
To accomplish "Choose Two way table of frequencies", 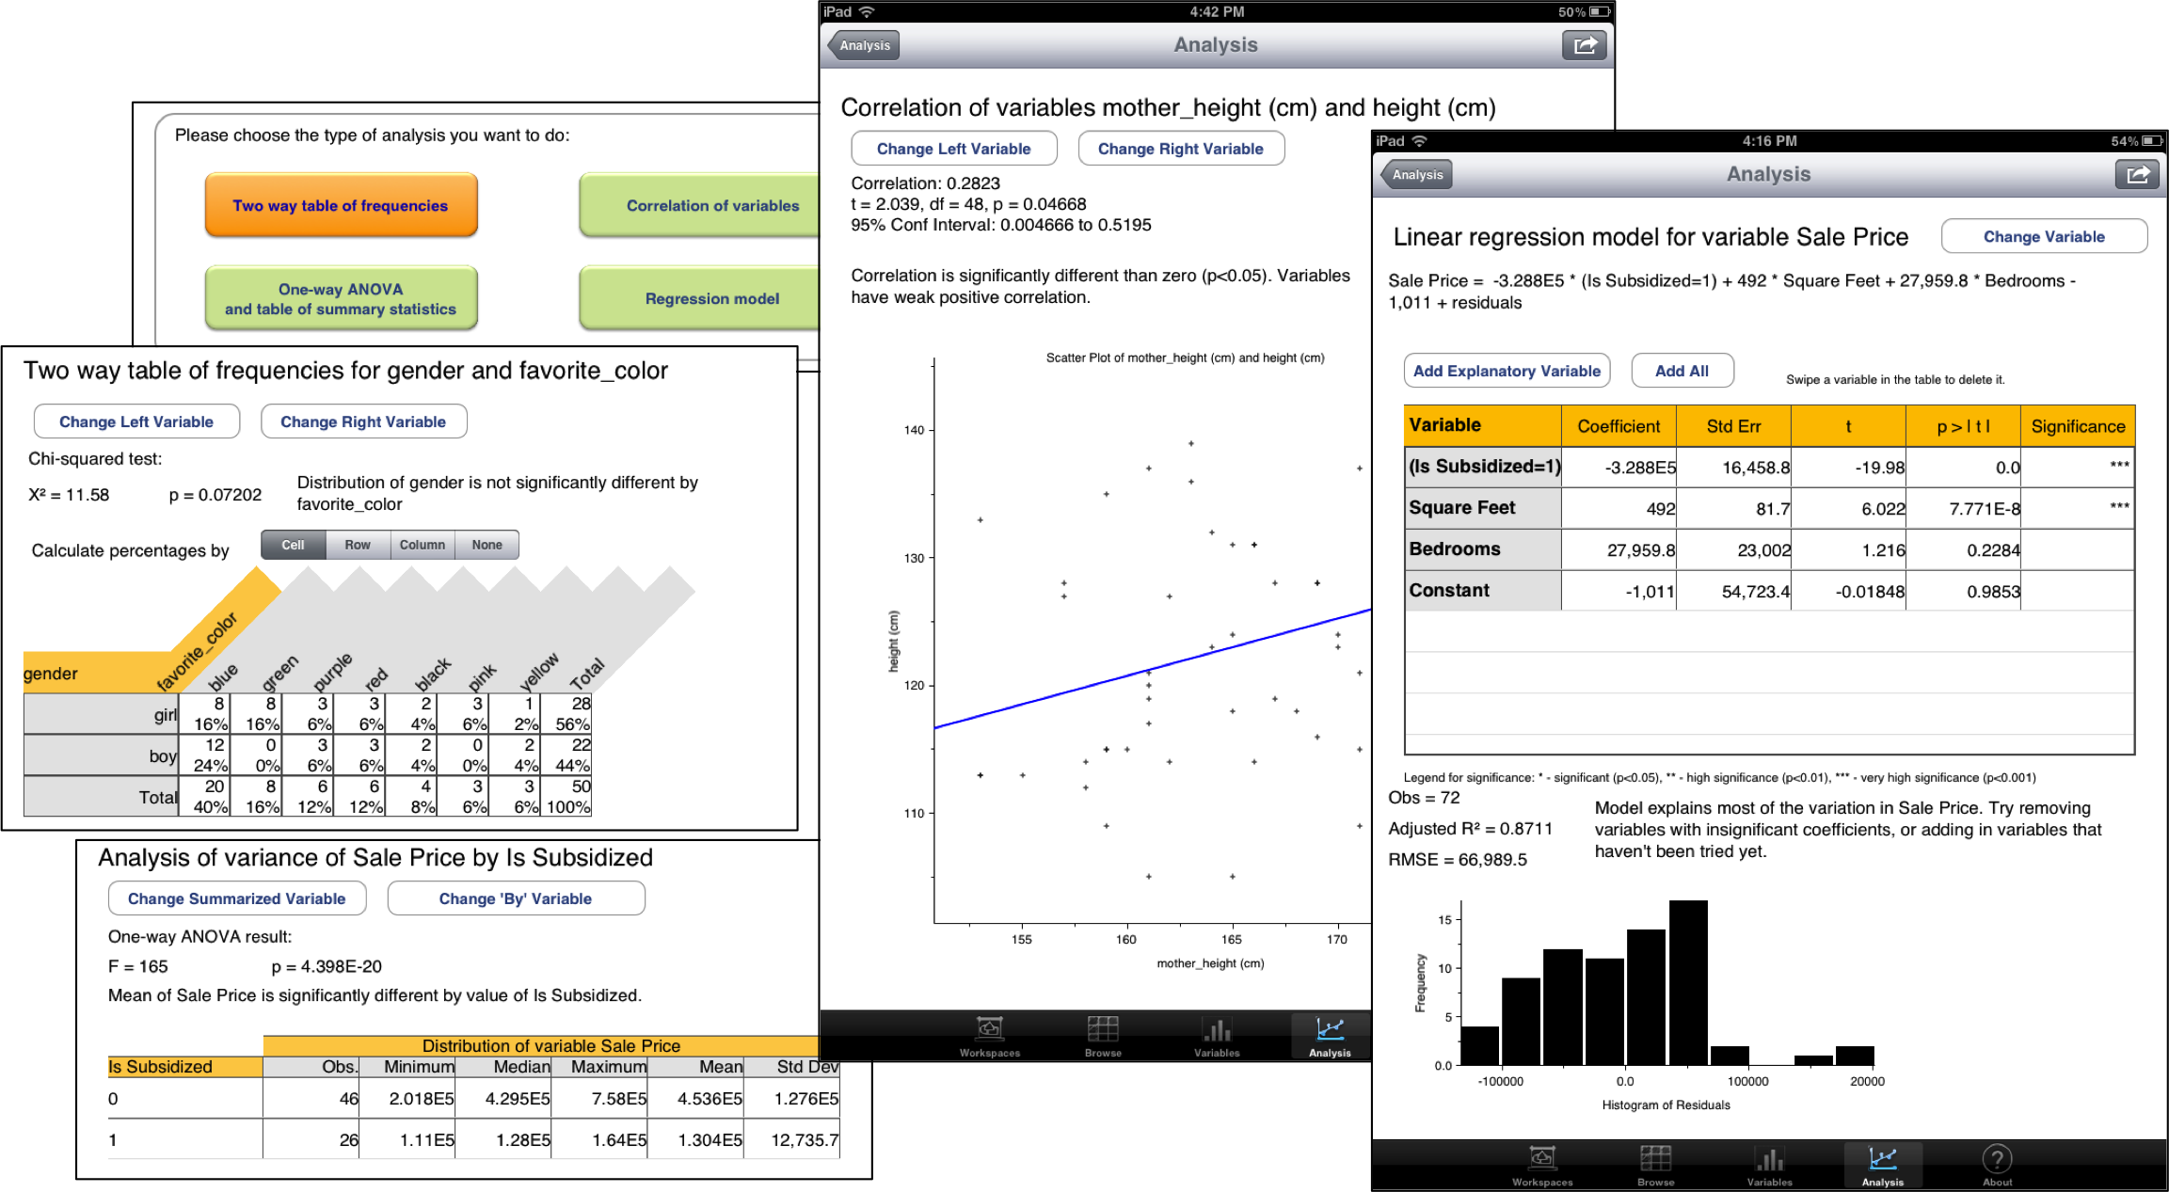I will (x=341, y=205).
